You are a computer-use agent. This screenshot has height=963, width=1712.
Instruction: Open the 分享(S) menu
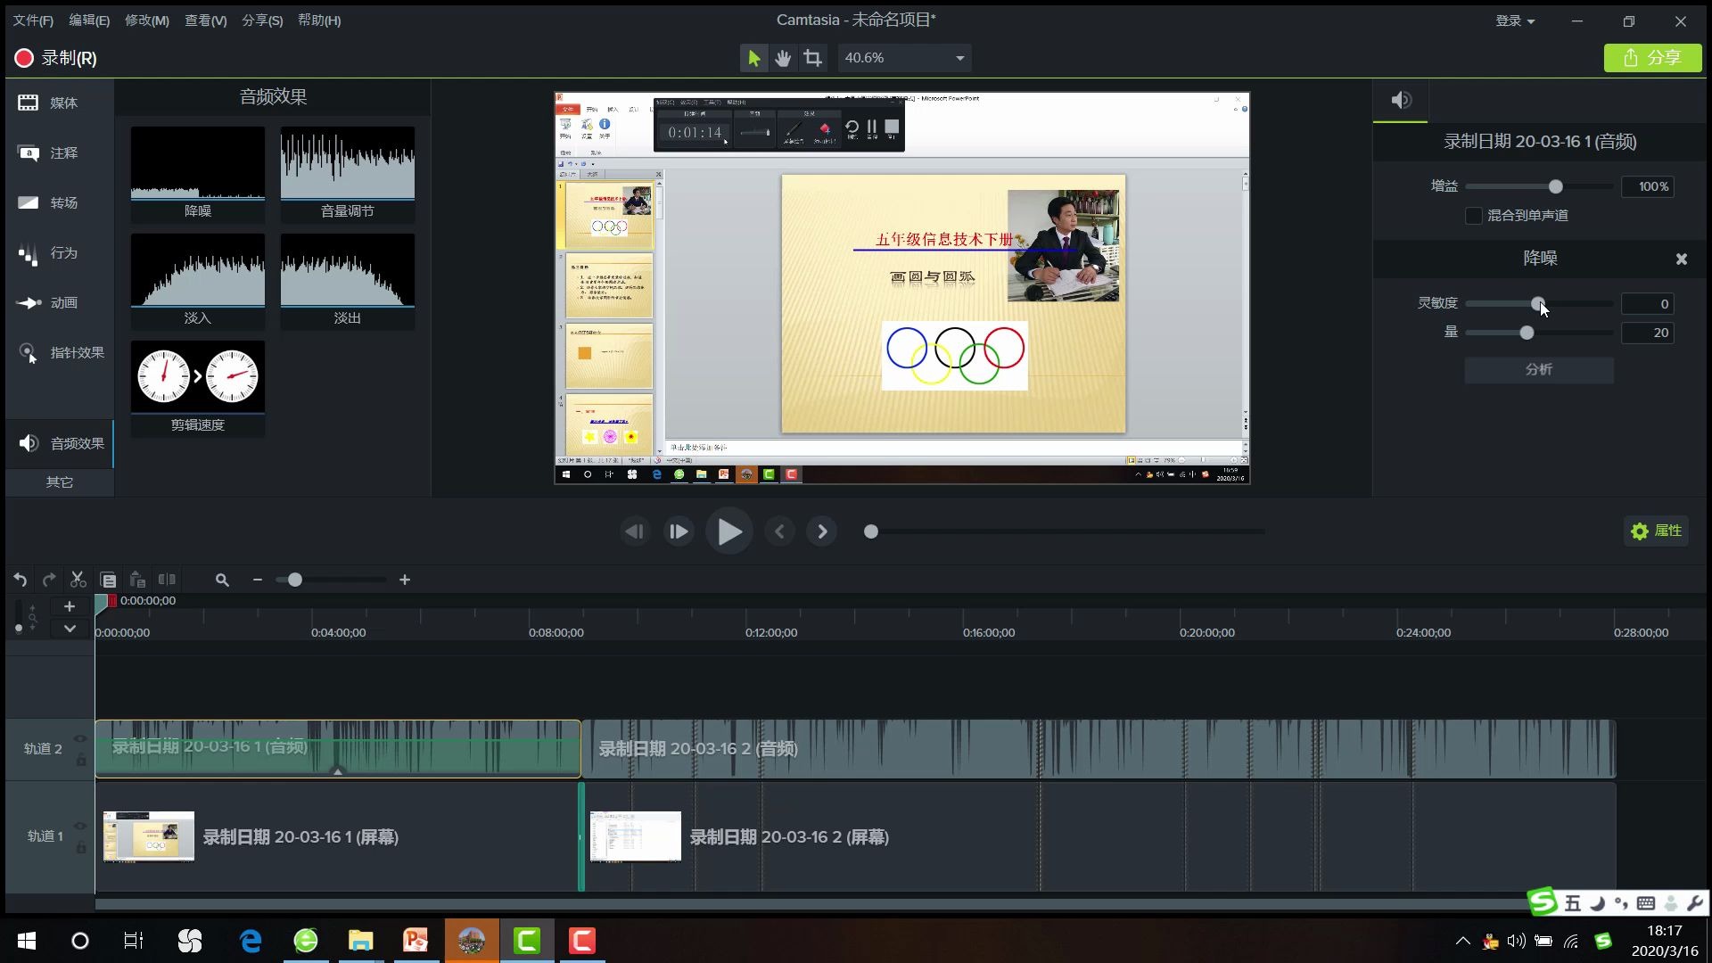[262, 21]
